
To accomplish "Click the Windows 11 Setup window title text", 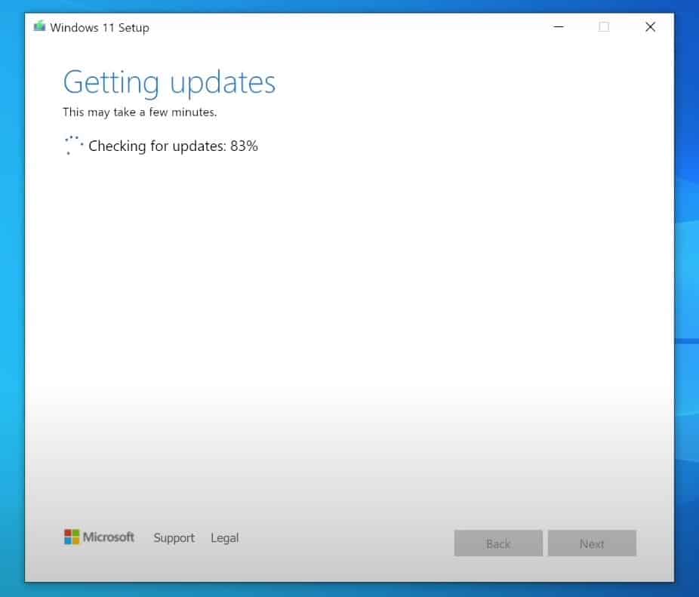I will (100, 26).
